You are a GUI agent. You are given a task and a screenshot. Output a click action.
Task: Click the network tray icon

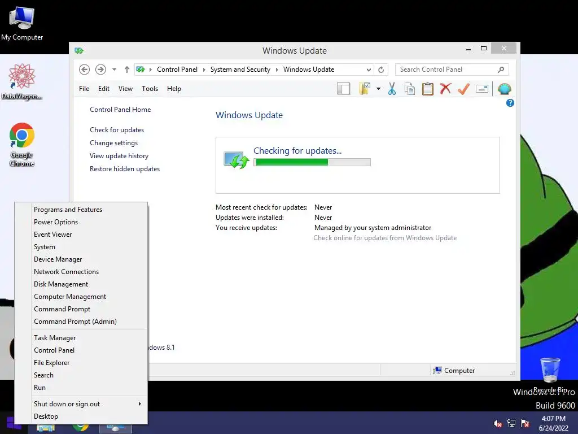(511, 423)
